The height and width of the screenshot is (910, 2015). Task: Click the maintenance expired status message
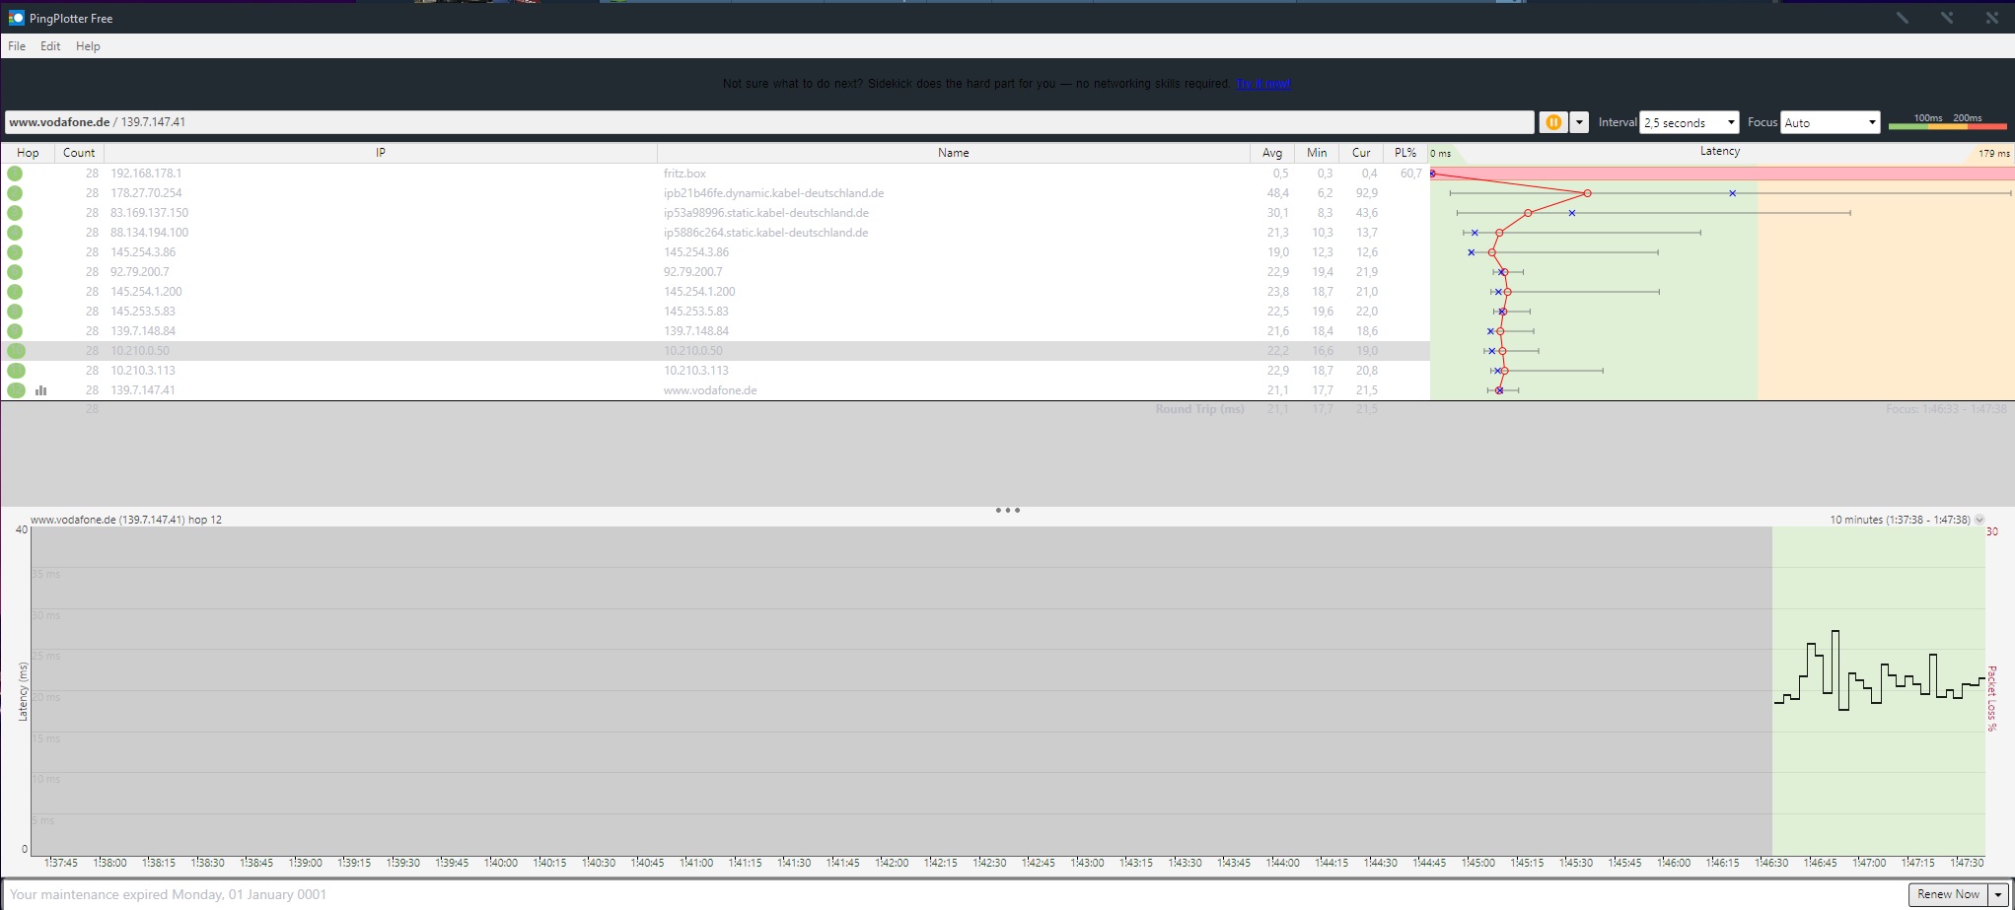168,894
